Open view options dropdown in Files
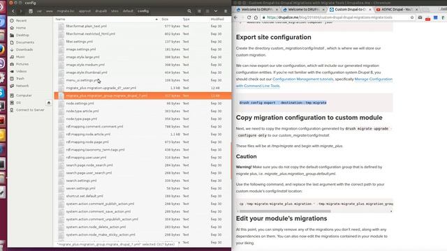The width and height of the screenshot is (447, 251). (x=216, y=11)
